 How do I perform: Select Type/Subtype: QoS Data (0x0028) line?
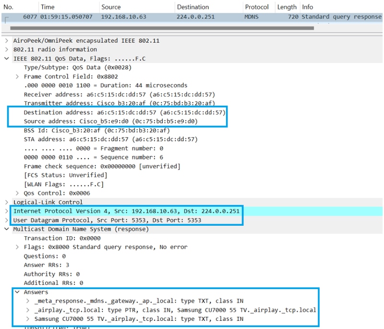coord(78,67)
